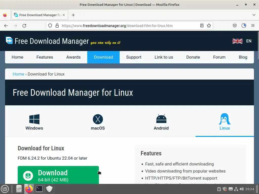This screenshot has height=194, width=259.
Task: Toggle reader view in address bar
Action: coord(202,26)
